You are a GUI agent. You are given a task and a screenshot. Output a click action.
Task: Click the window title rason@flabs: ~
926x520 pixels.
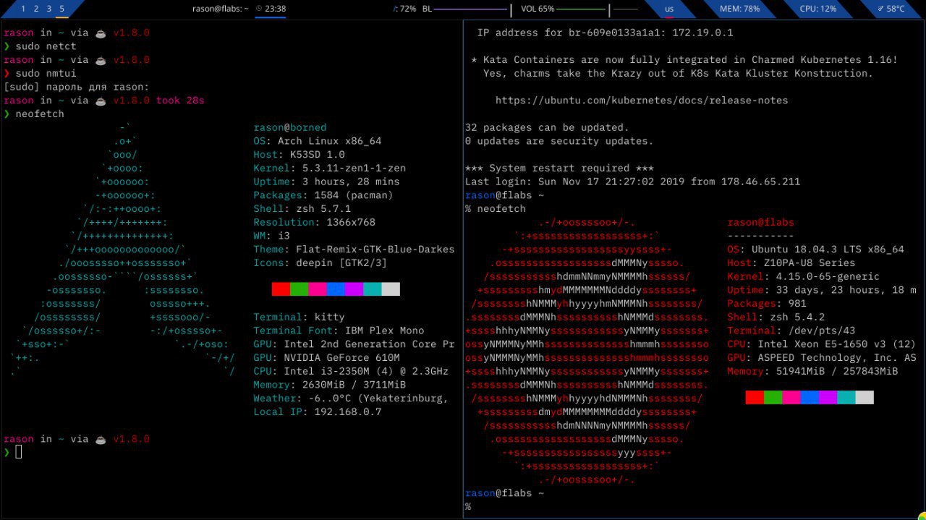221,9
